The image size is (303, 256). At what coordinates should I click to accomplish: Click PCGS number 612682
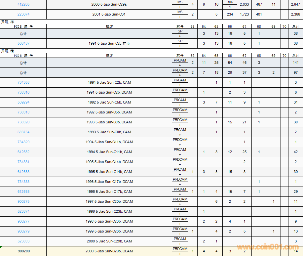pos(23,152)
